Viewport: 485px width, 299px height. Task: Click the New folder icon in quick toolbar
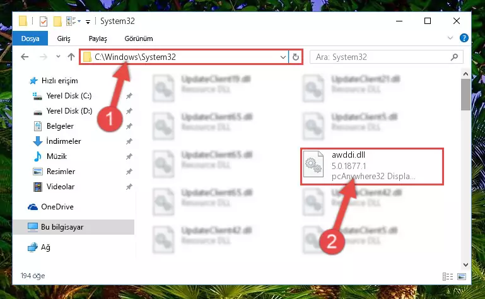point(57,21)
